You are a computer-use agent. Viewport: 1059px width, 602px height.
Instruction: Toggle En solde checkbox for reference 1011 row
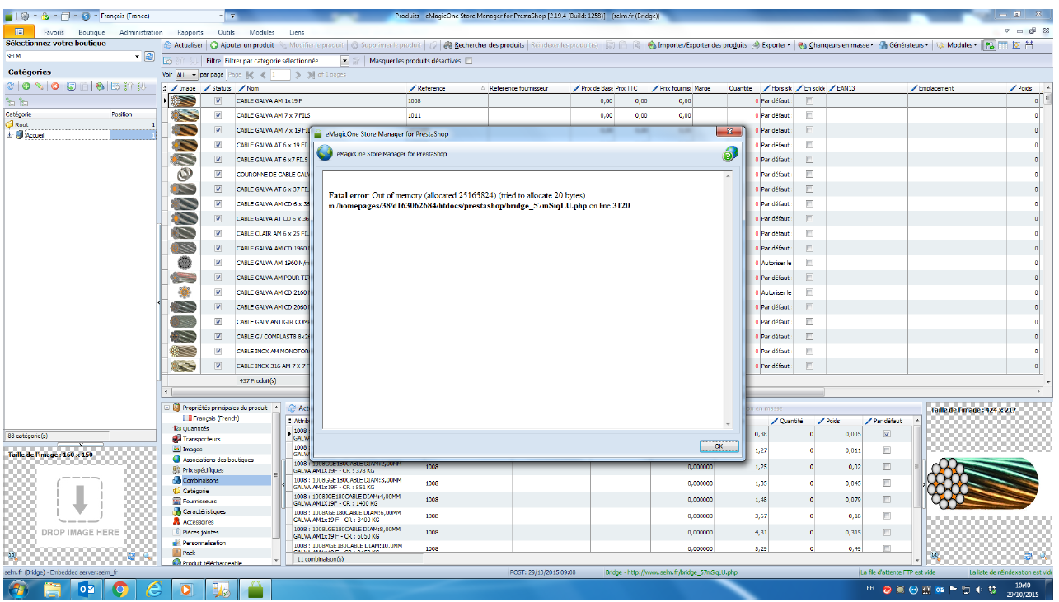coord(809,115)
